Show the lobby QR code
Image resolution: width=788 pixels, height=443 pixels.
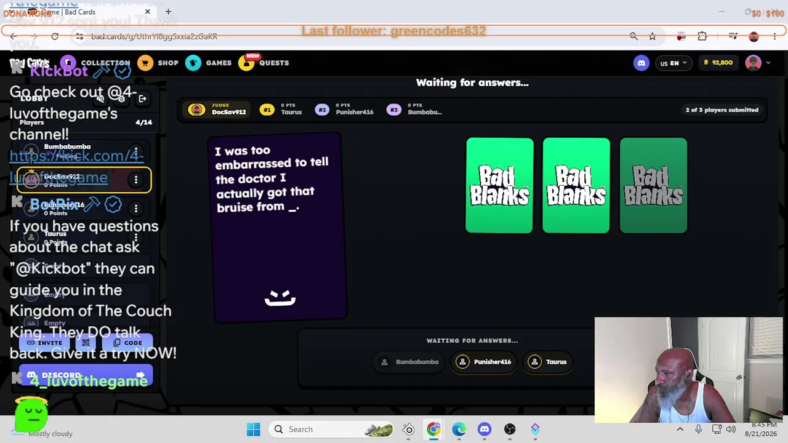[86, 343]
